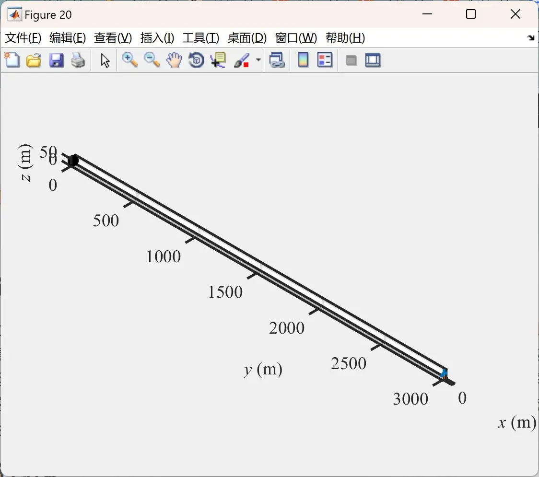539x477 pixels.
Task: Insert a colorbar using the toolbar icon
Action: [303, 60]
